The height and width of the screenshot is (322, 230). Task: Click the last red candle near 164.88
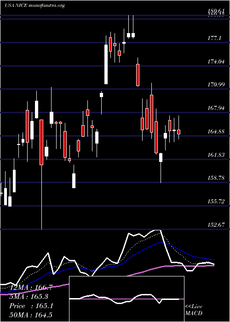tap(178, 132)
